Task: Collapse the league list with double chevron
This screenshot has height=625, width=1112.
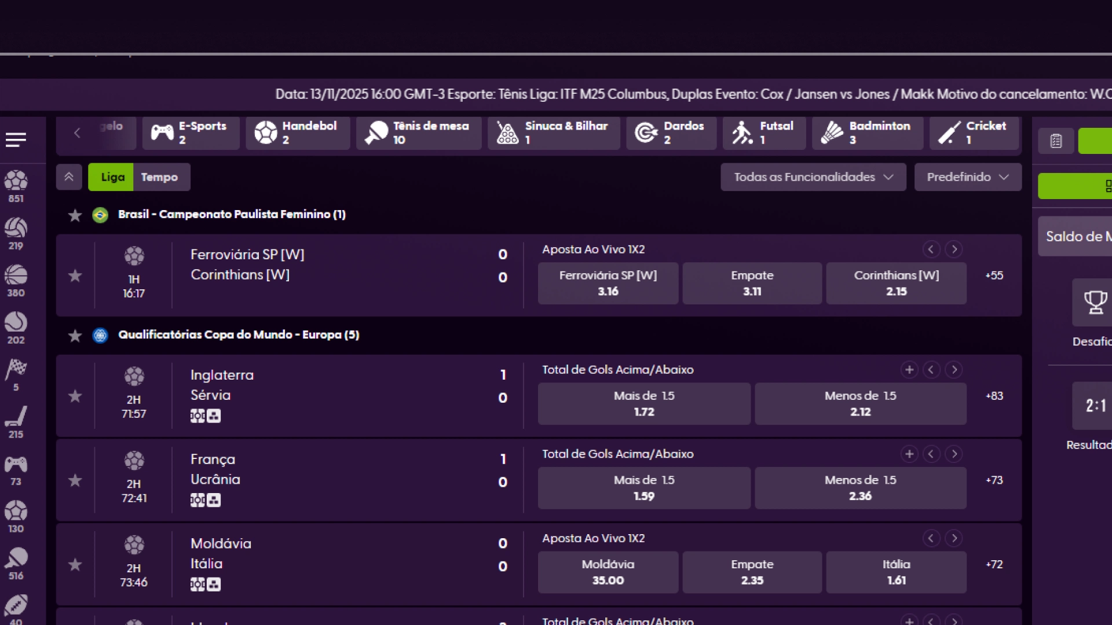Action: coord(69,177)
